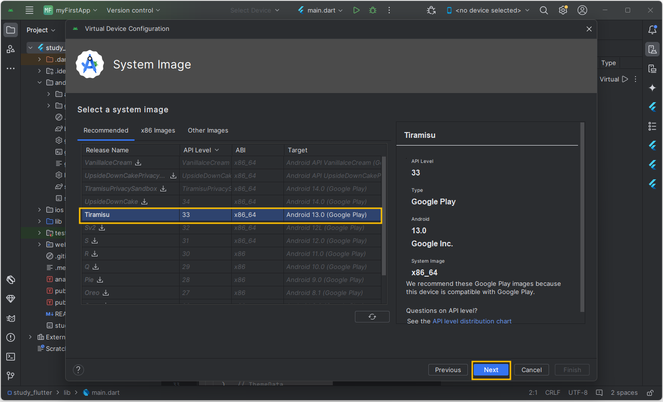
Task: Open the Device Manager icon in right sidebar
Action: (652, 49)
